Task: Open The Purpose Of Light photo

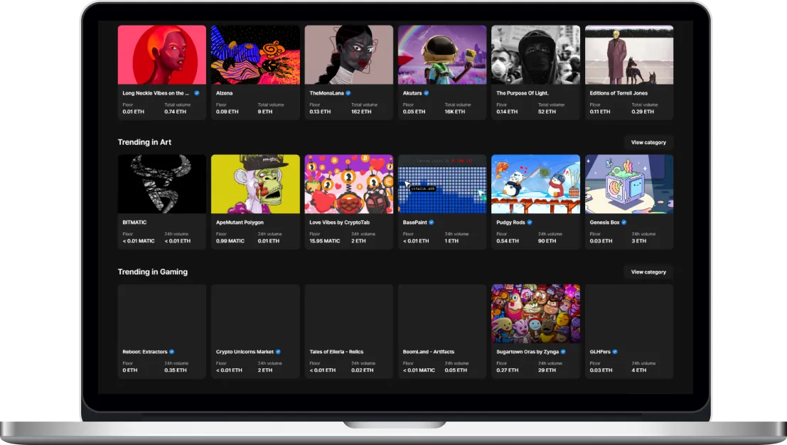Action: click(x=535, y=55)
